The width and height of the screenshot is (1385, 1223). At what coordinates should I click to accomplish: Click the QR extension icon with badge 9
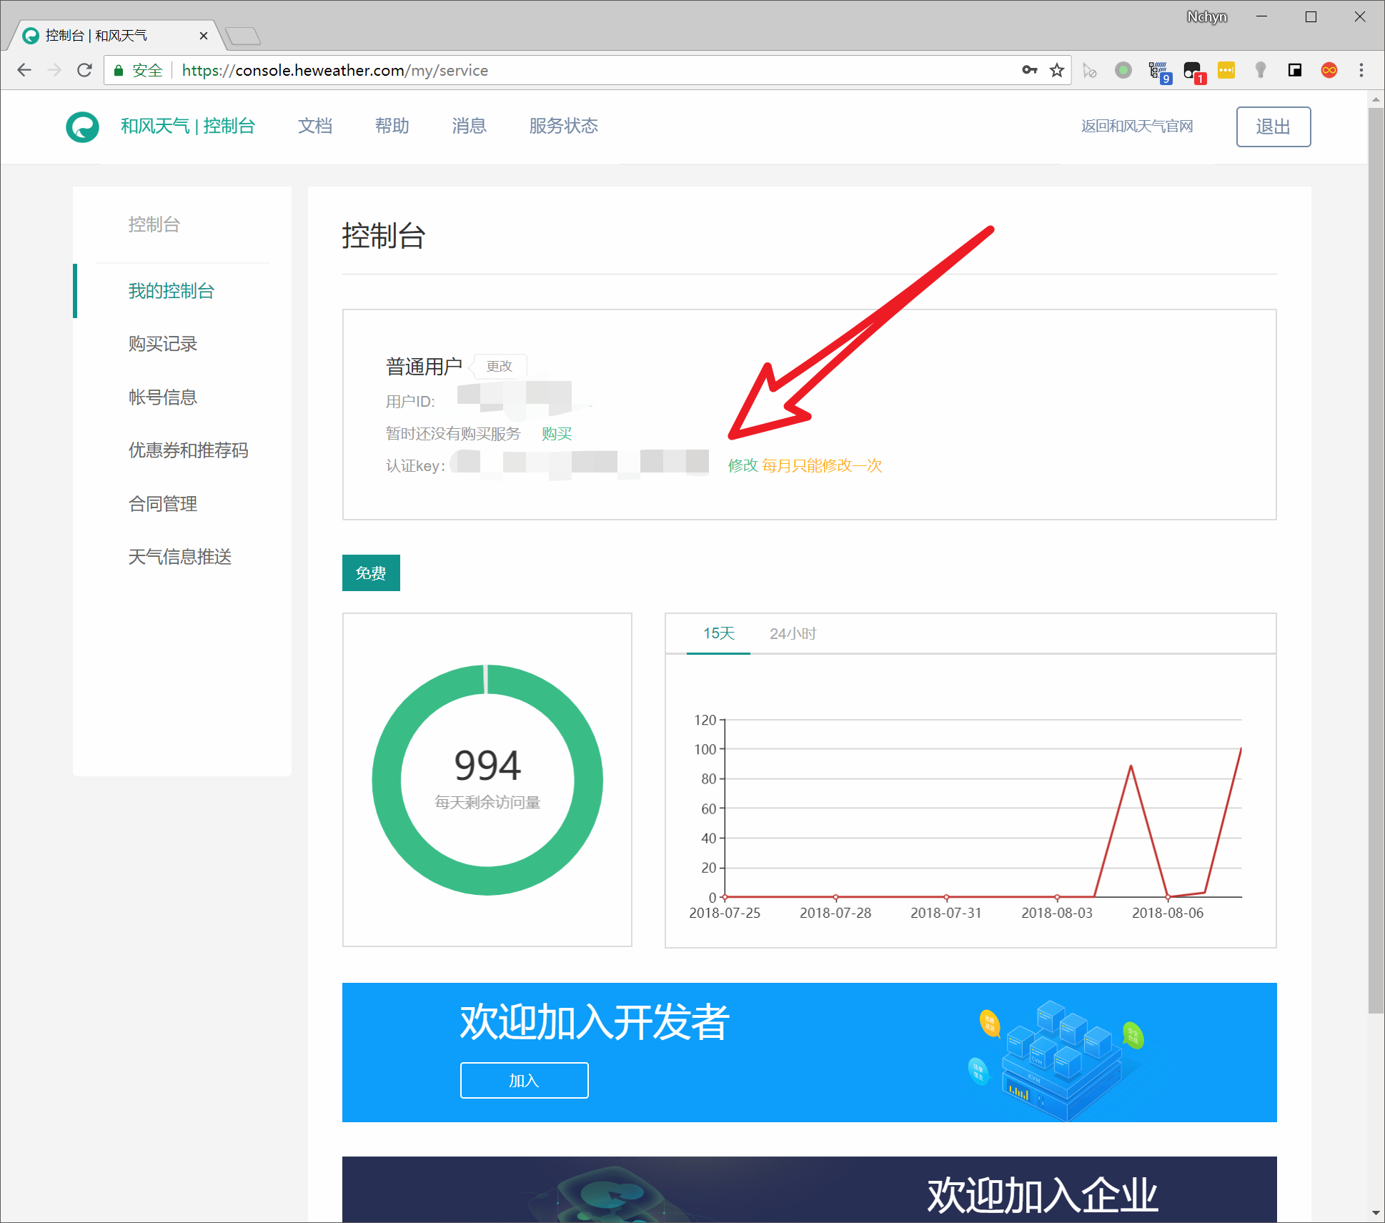click(1158, 71)
